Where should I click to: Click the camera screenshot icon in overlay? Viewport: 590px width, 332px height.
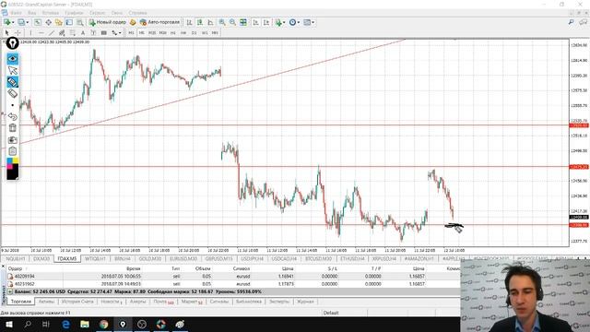click(x=12, y=139)
